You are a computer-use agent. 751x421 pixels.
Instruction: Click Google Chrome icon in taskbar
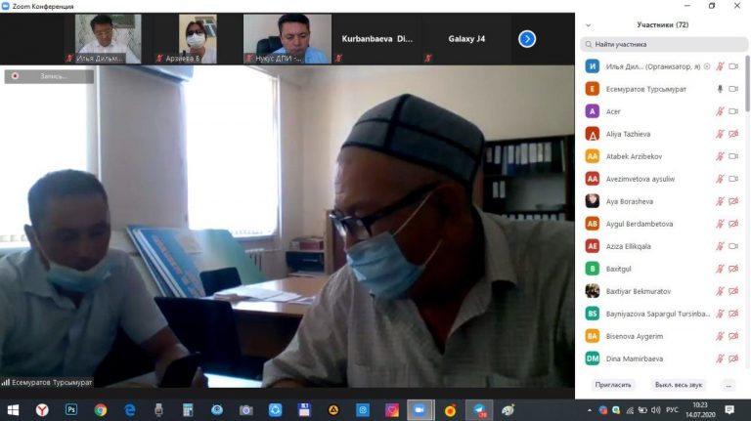click(100, 410)
